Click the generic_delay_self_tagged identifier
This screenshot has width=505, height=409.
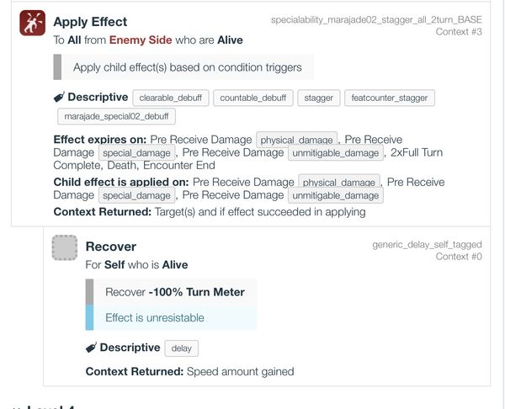(x=427, y=244)
